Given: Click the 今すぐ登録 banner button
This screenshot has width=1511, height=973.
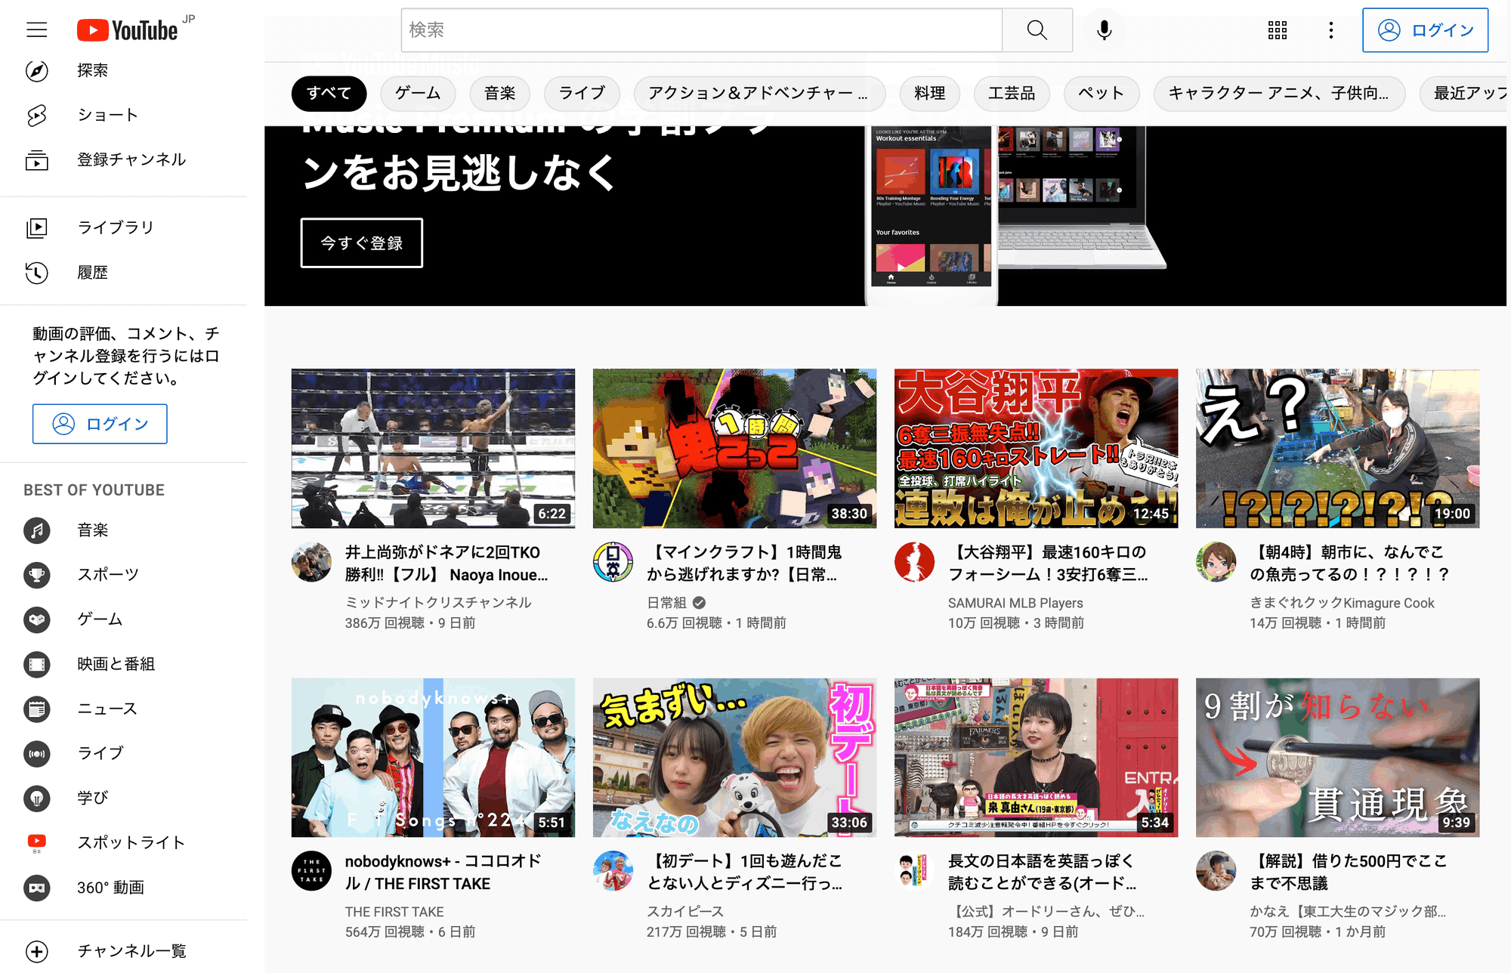Looking at the screenshot, I should [x=361, y=243].
